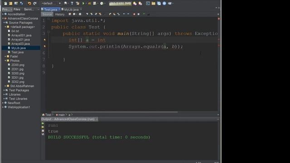The width and height of the screenshot is (290, 163).
Task: Select Arrays01.java in the project tree
Action: point(20,39)
